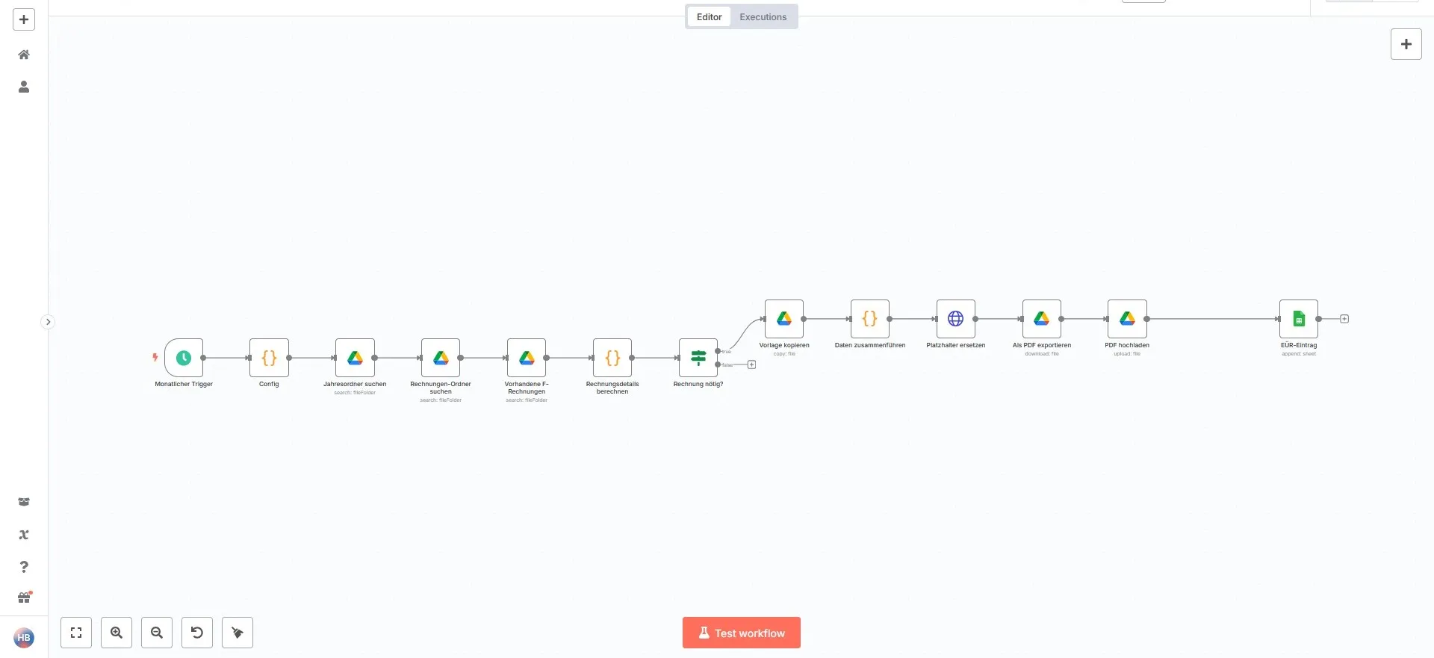Open the personal user section in sidebar
Image resolution: width=1434 pixels, height=658 pixels.
coord(24,87)
